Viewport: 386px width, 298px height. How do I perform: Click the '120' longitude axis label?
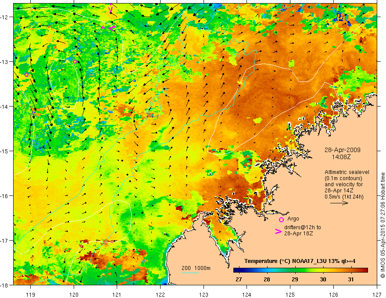[74, 294]
